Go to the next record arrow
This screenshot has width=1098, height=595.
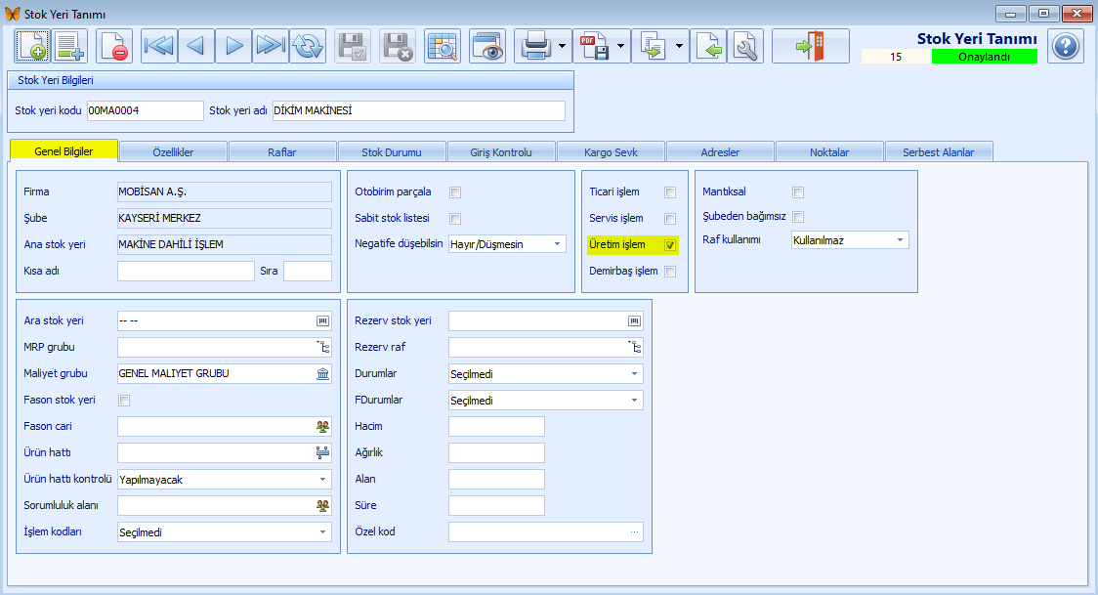coord(233,46)
